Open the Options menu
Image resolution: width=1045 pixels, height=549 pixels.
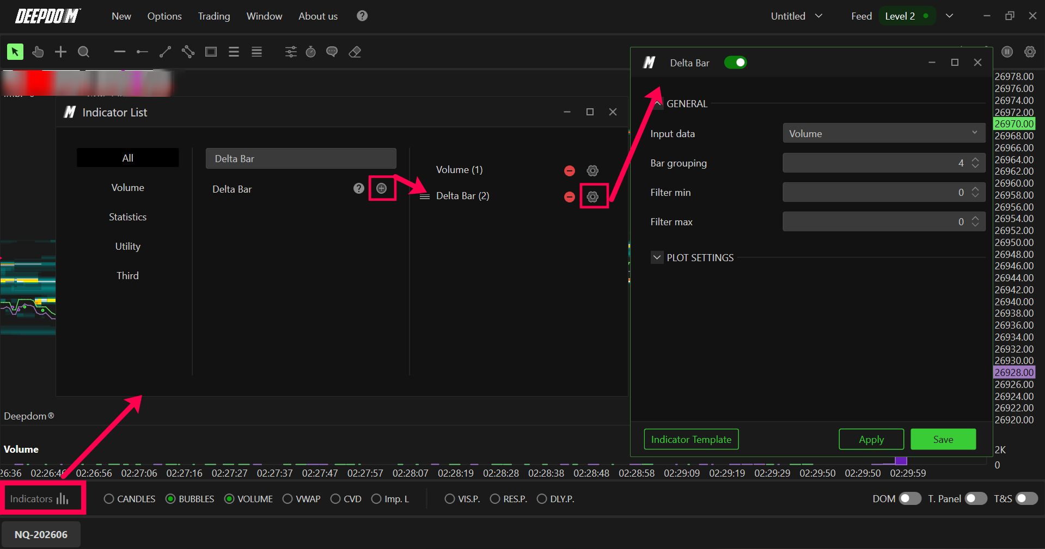tap(164, 16)
